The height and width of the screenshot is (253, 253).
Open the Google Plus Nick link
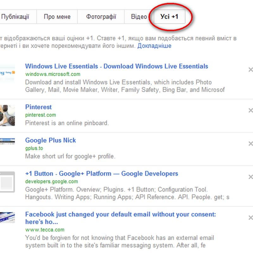(x=51, y=140)
